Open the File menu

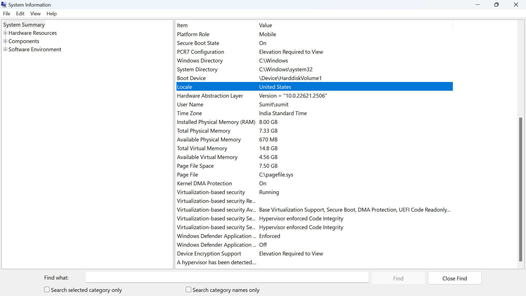7,14
